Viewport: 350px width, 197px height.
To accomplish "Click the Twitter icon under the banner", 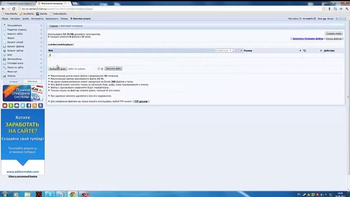I will coord(23,106).
